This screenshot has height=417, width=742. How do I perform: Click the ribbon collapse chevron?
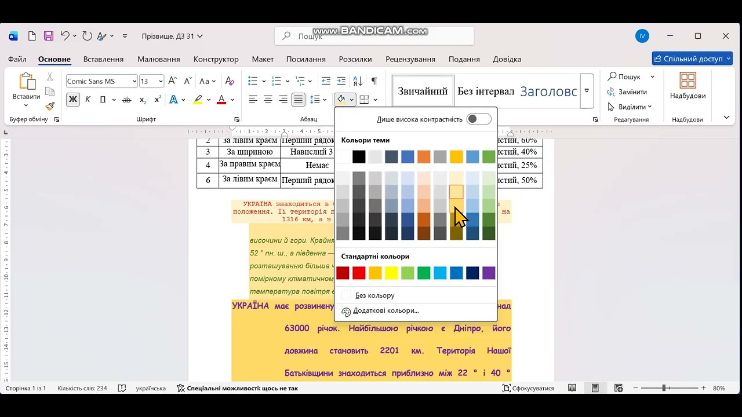(x=726, y=118)
